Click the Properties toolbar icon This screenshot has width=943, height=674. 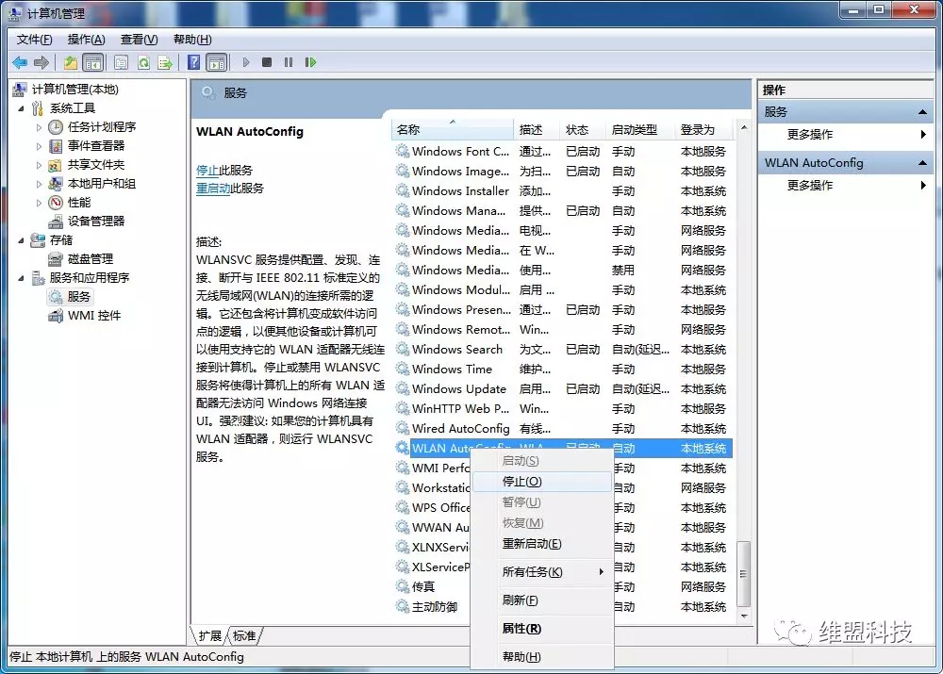(x=121, y=62)
